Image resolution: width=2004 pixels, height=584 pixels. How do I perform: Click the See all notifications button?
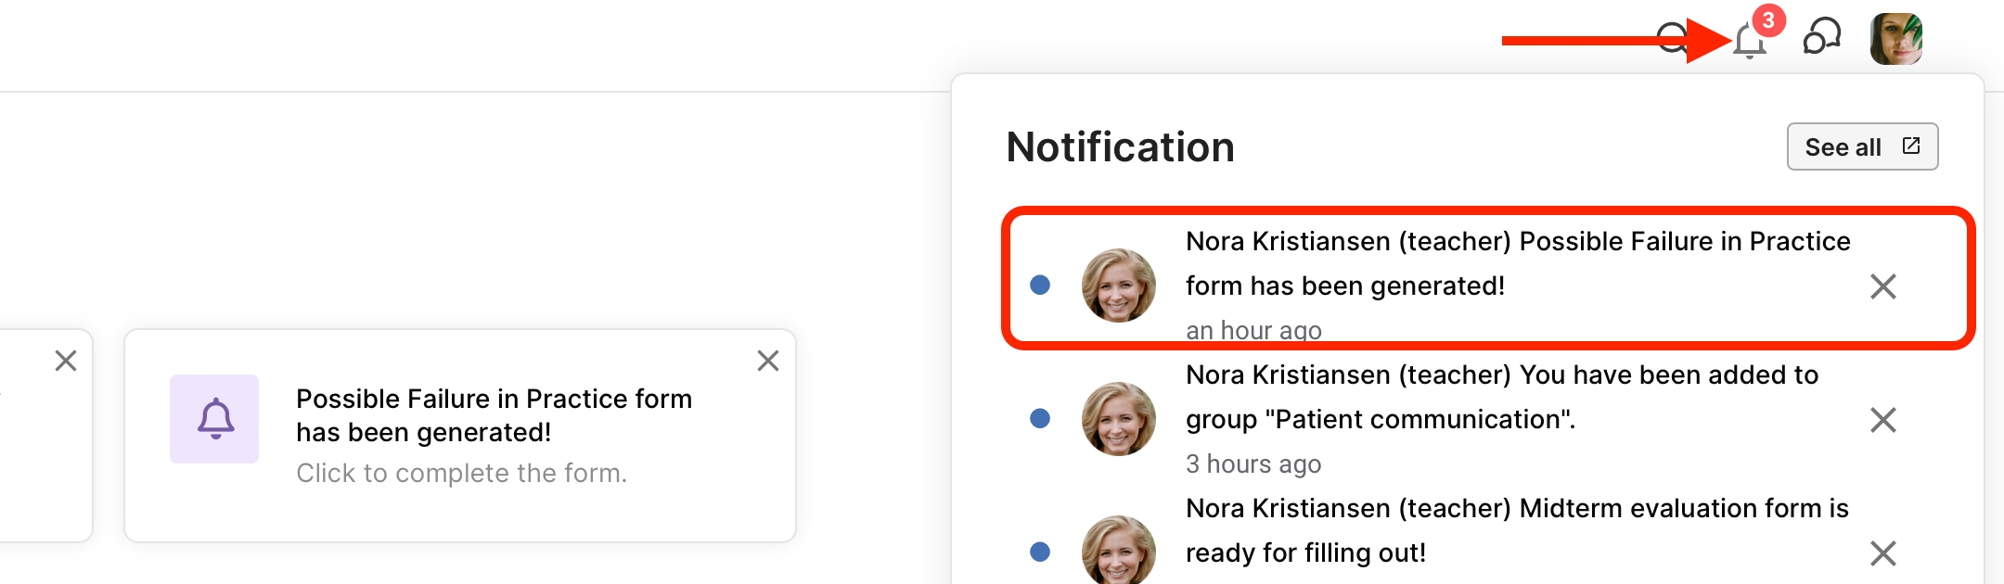[x=1861, y=146]
